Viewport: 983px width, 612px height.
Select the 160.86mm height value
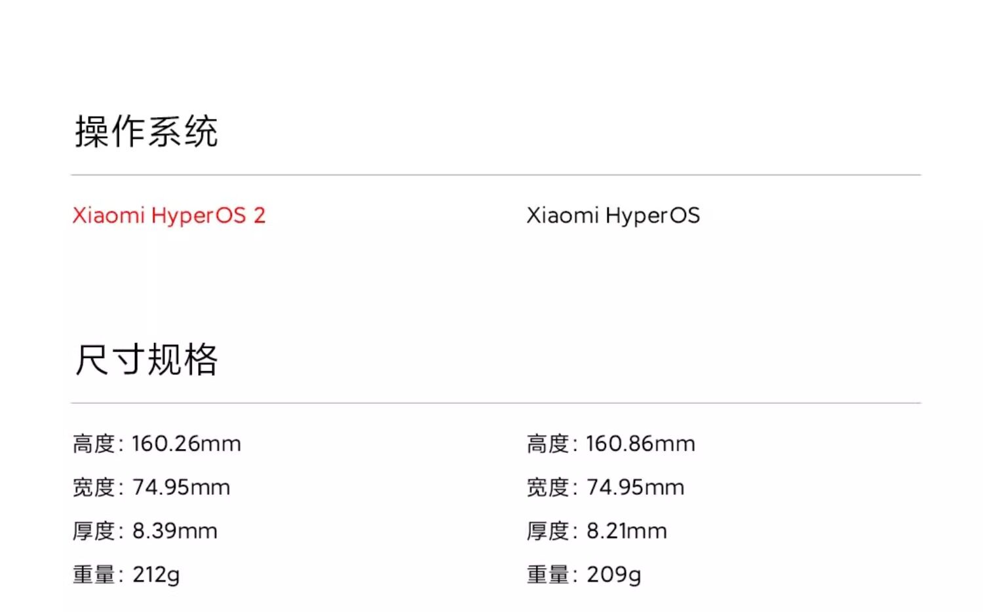(640, 444)
